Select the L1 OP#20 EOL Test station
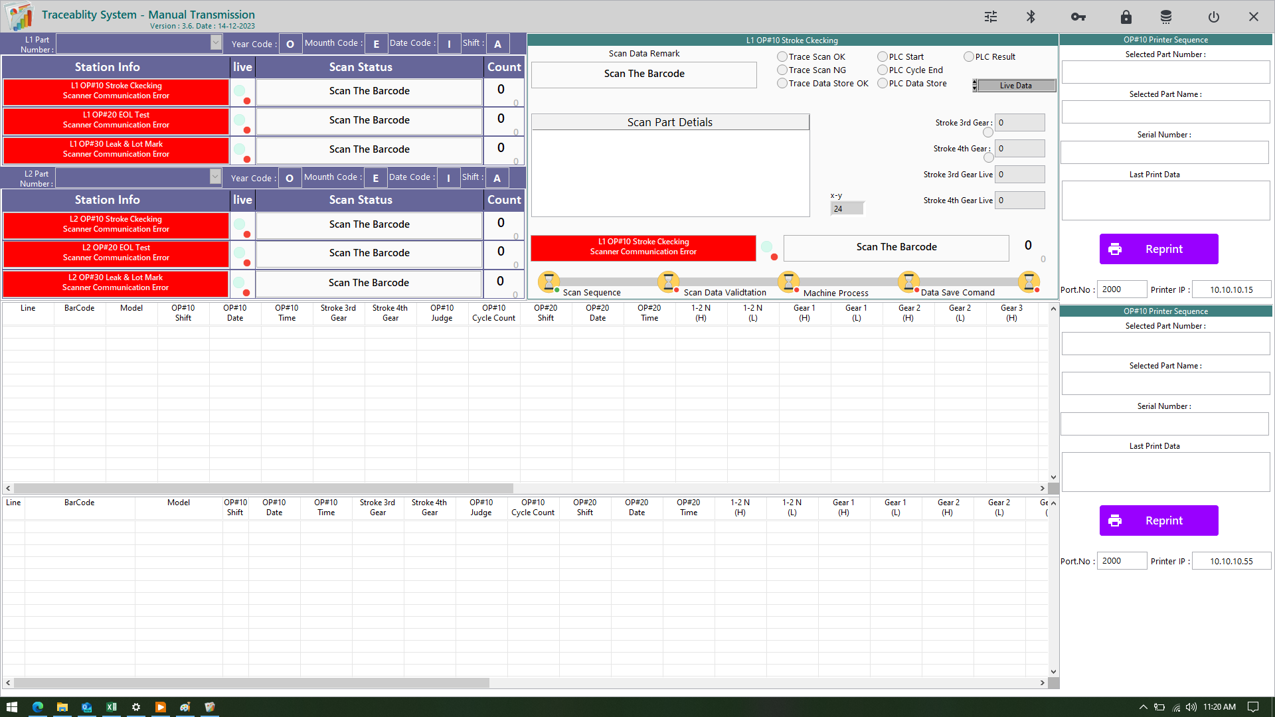The image size is (1275, 717). pos(116,120)
